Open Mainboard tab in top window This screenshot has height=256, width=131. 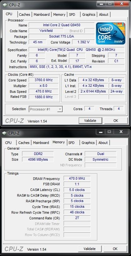[x=42, y=15]
